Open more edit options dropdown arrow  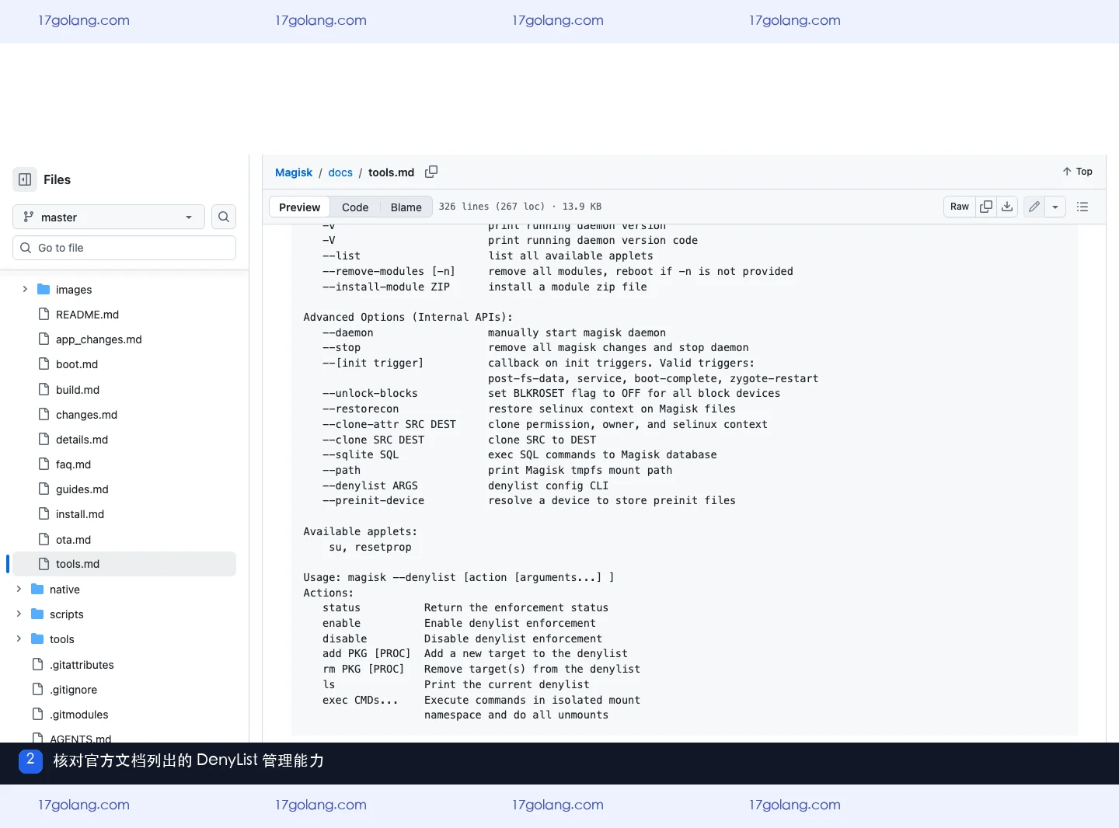click(x=1055, y=207)
